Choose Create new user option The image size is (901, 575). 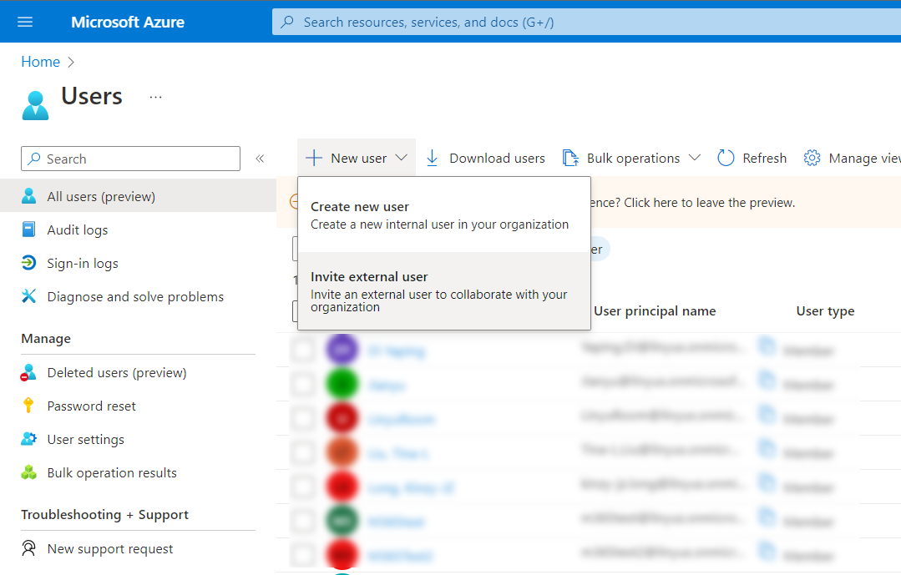[444, 215]
